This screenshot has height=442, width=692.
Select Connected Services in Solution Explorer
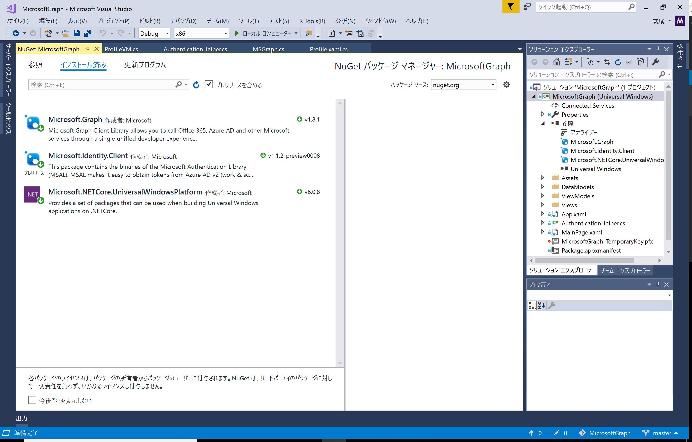(587, 105)
